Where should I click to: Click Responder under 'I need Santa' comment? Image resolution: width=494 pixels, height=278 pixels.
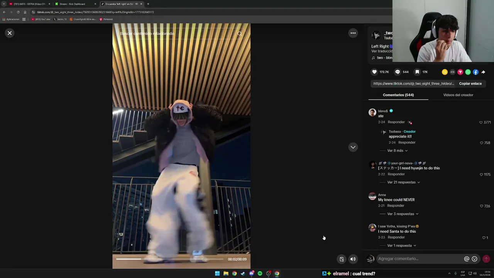pyautogui.click(x=396, y=237)
